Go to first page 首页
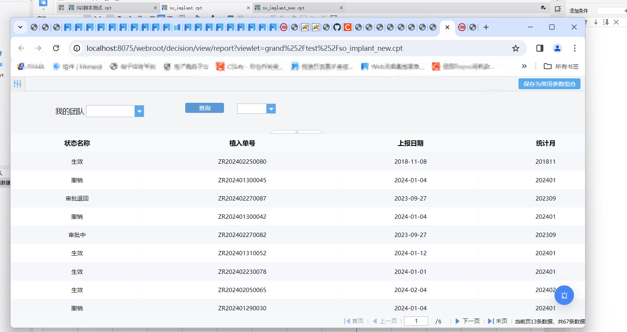Screen dimensions: 627x332 354,321
